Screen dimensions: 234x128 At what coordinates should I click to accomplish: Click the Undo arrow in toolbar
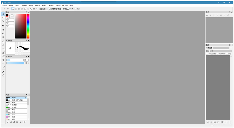[x=4, y=9]
